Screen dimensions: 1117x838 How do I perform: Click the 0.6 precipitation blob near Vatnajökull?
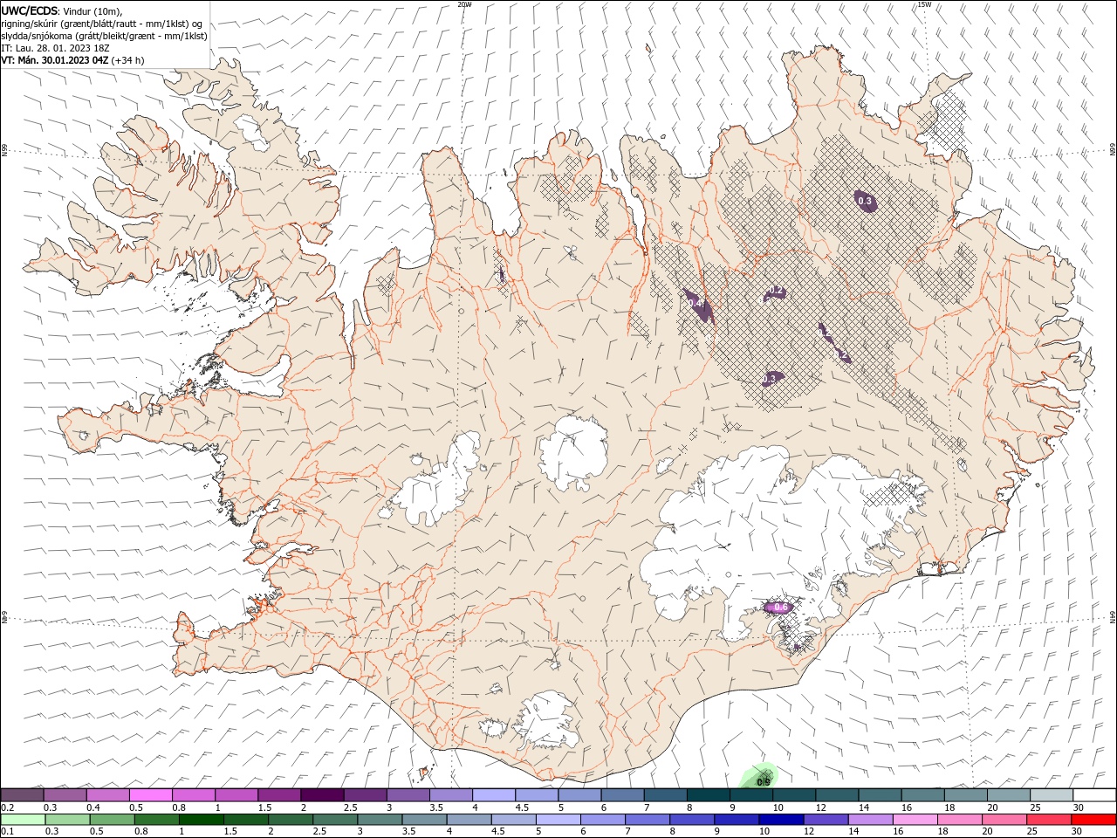[779, 608]
